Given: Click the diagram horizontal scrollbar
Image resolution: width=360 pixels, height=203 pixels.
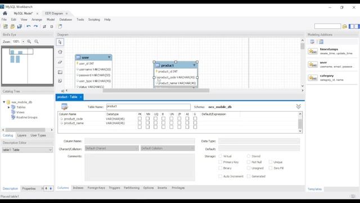Looking at the screenshot, I should 156,90.
